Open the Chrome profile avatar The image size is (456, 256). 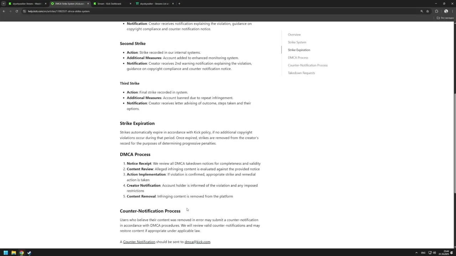click(x=446, y=11)
